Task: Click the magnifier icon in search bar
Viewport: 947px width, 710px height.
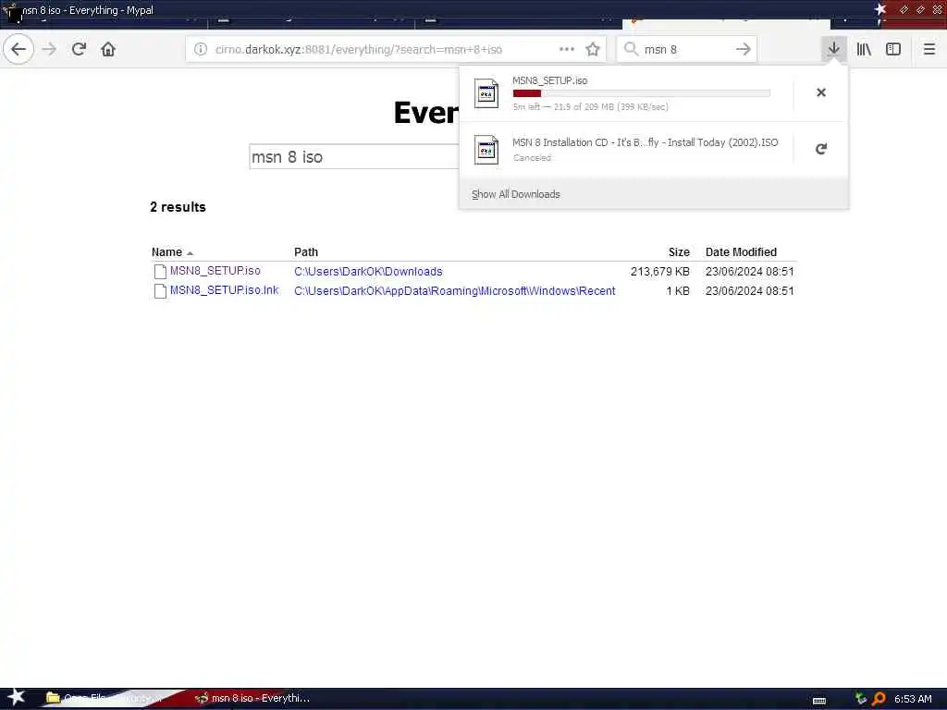Action: point(631,49)
